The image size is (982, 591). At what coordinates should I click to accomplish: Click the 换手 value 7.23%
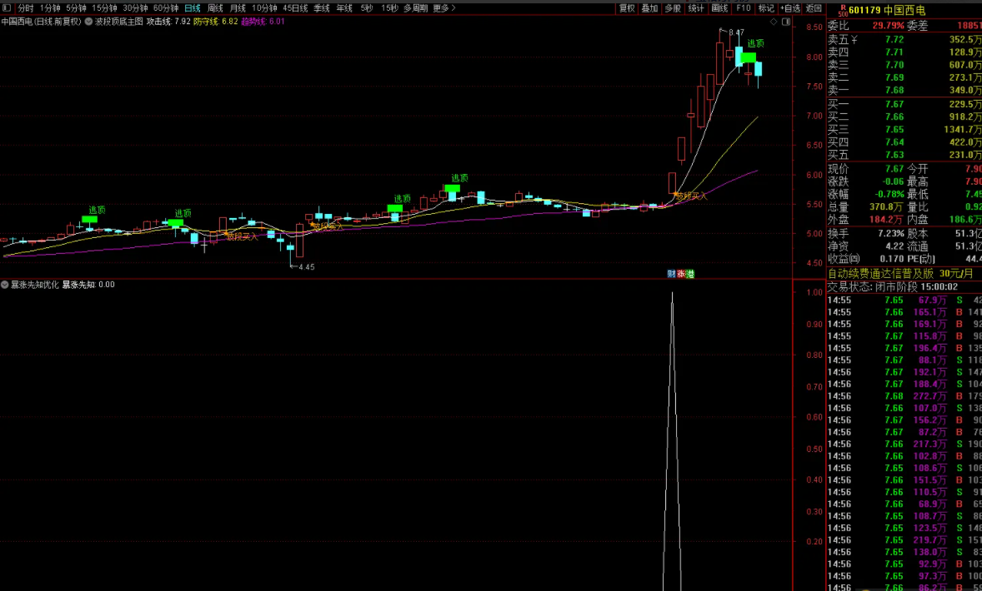click(890, 233)
